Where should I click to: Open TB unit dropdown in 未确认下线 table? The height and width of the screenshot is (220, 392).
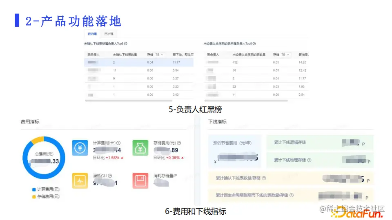point(160,55)
